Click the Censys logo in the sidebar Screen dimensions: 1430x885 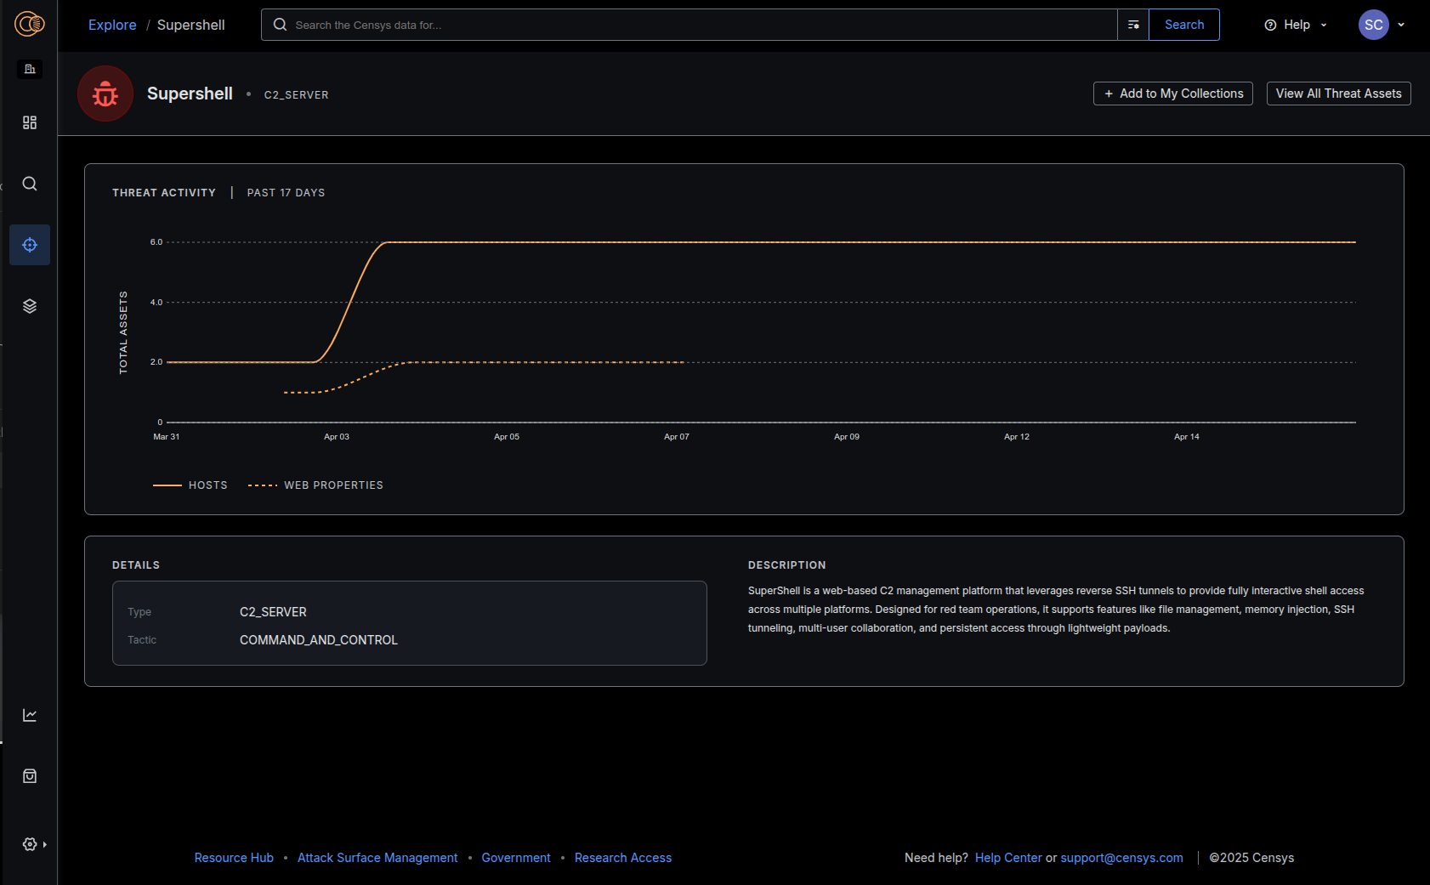point(29,25)
